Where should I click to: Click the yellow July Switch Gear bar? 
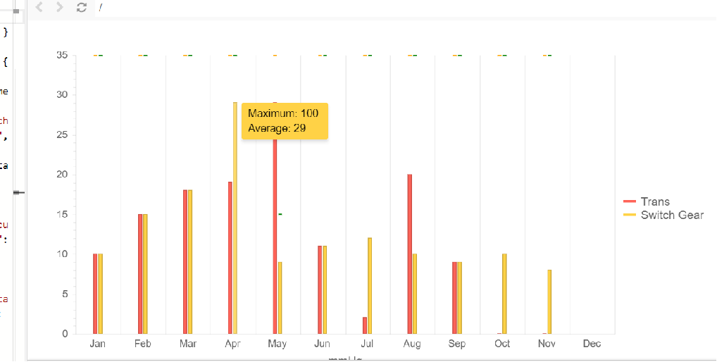pos(370,285)
